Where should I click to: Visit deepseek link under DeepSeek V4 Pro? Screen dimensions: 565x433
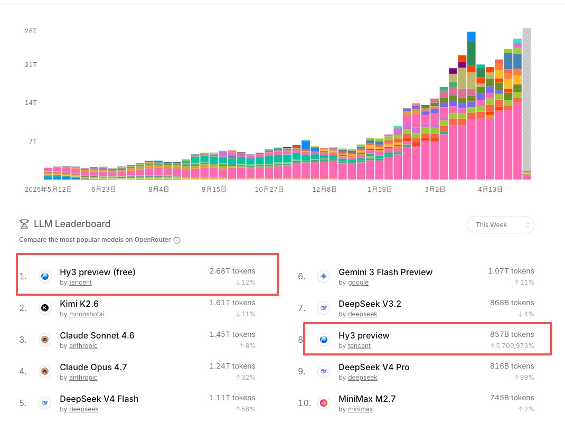[362, 378]
